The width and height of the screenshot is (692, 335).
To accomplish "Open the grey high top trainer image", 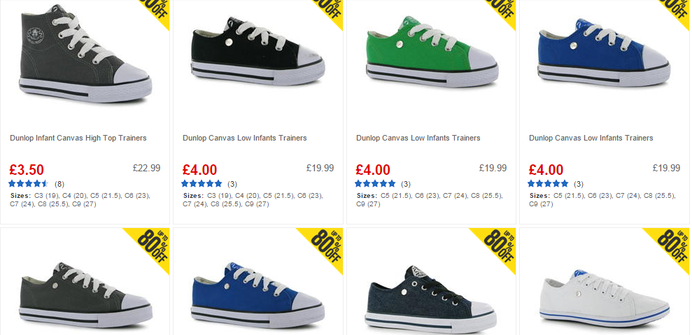I will coord(85,54).
